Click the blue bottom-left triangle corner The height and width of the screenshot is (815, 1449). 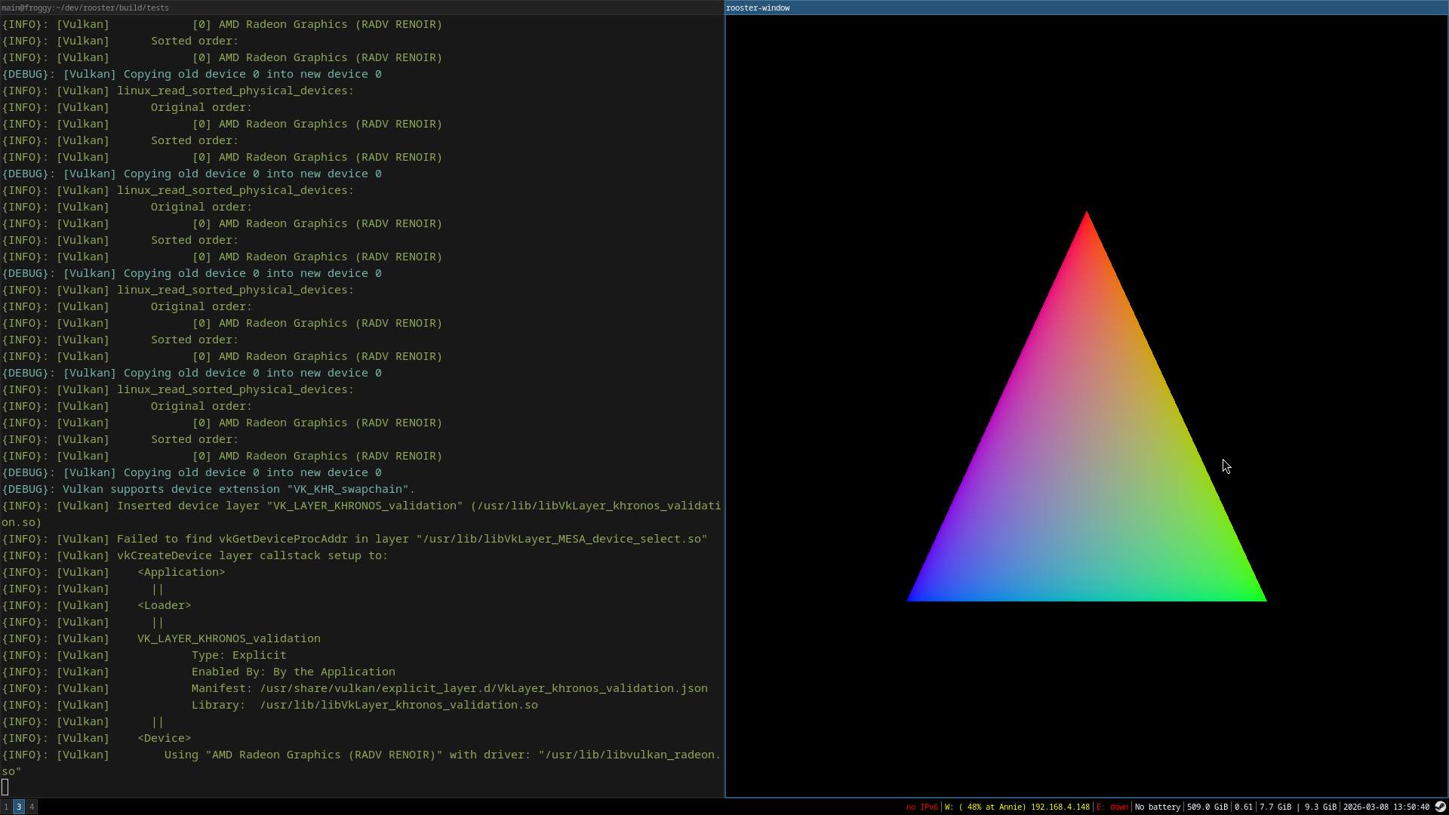coord(916,595)
